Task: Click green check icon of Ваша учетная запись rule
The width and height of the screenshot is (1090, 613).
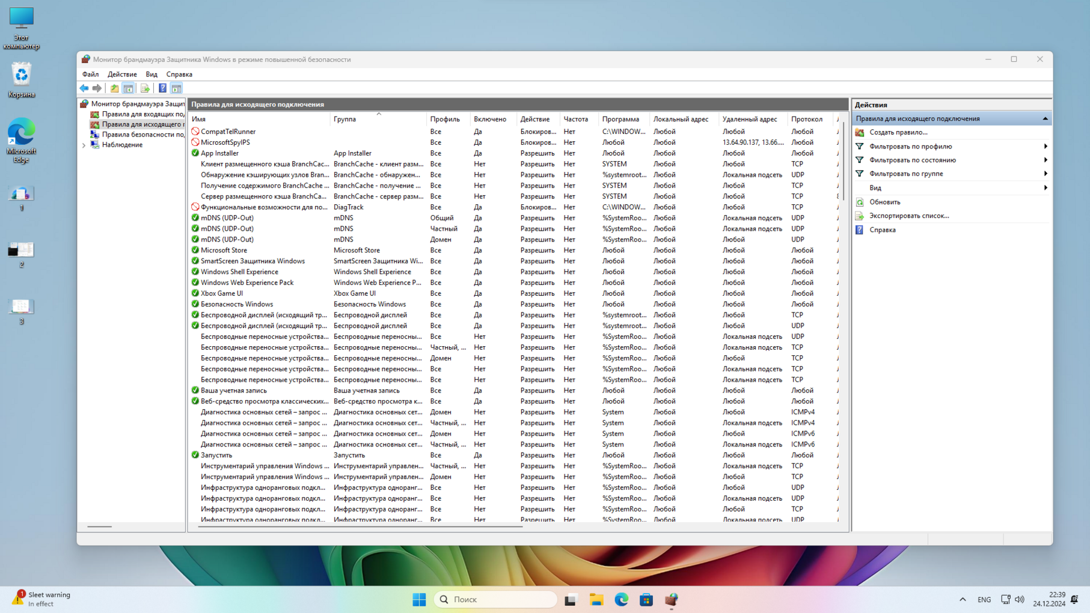Action: click(195, 390)
